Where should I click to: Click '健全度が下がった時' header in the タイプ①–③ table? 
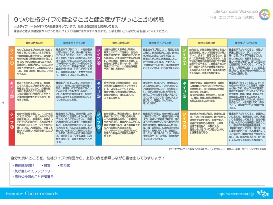(x=74, y=43)
